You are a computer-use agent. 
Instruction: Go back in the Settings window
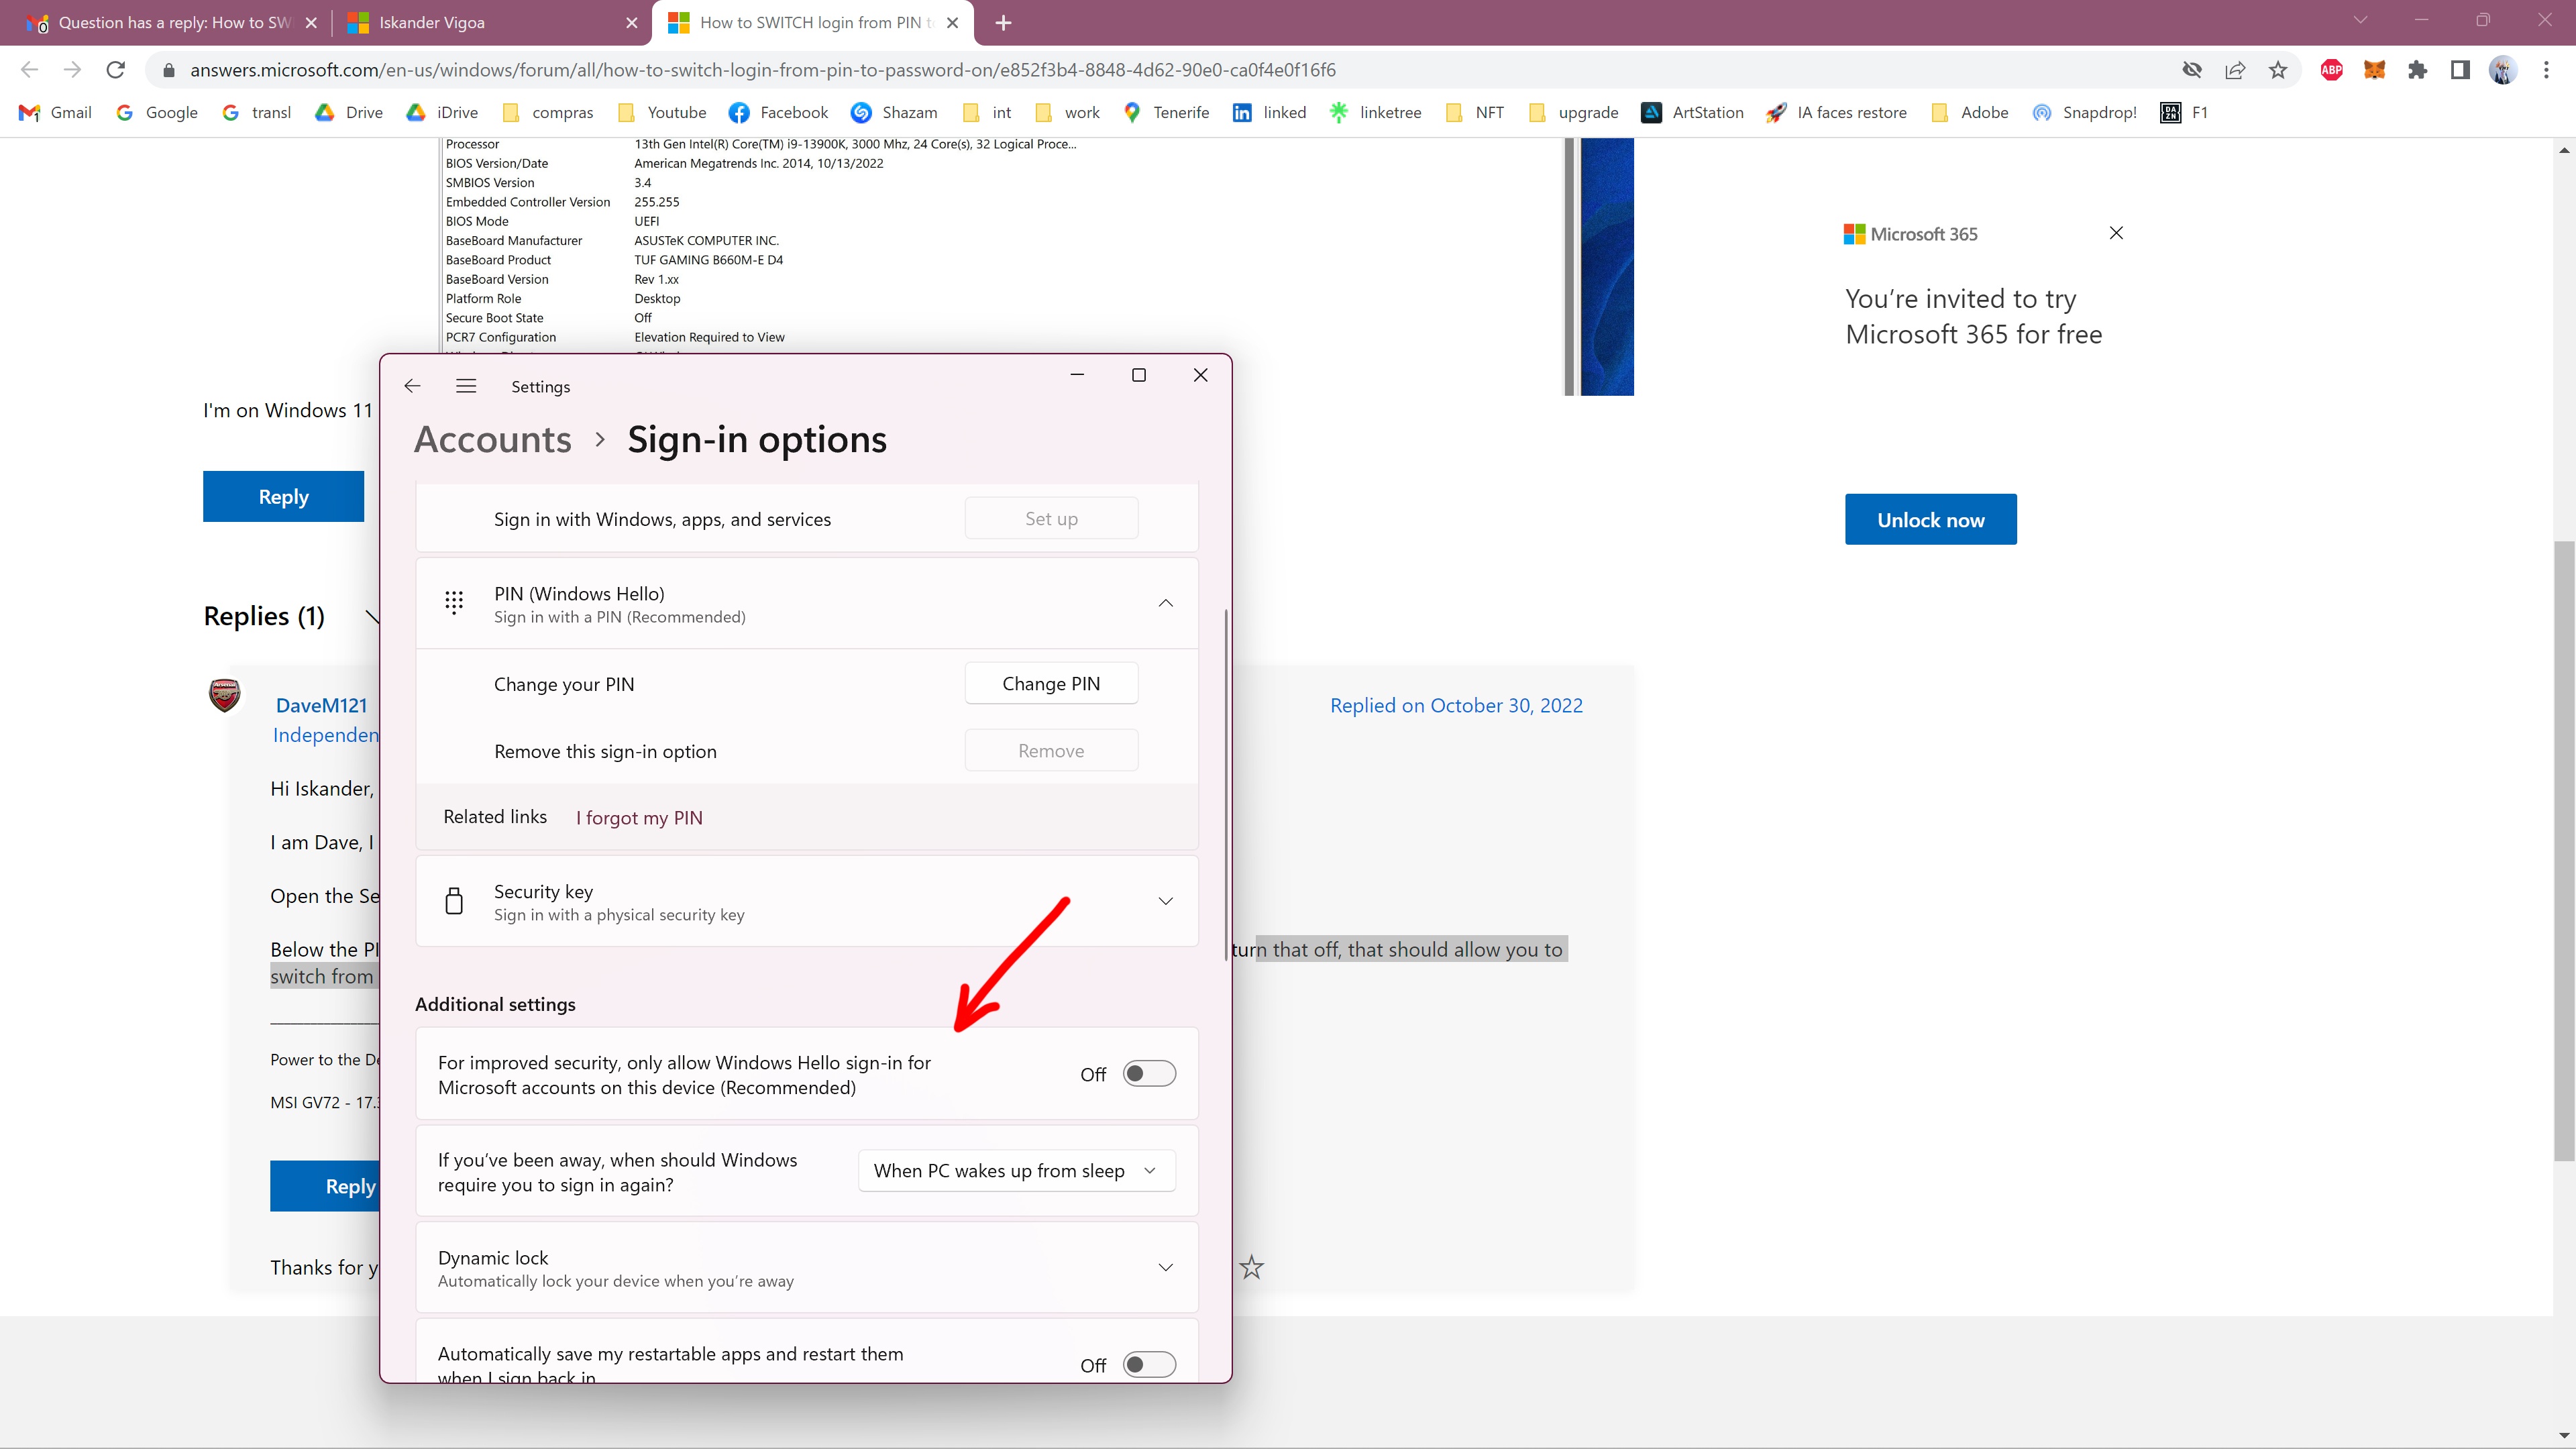(412, 386)
